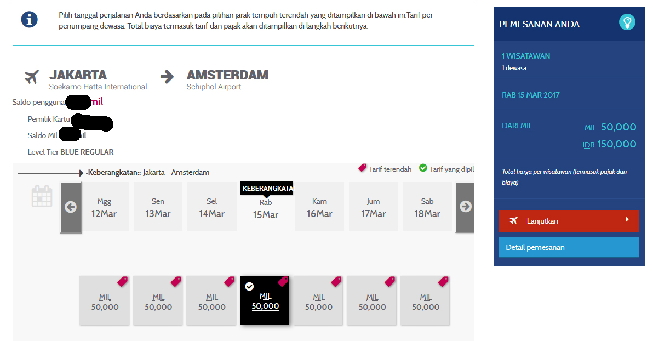Click the calendar icon beside the date strip
Image resolution: width=653 pixels, height=341 pixels.
tap(42, 196)
